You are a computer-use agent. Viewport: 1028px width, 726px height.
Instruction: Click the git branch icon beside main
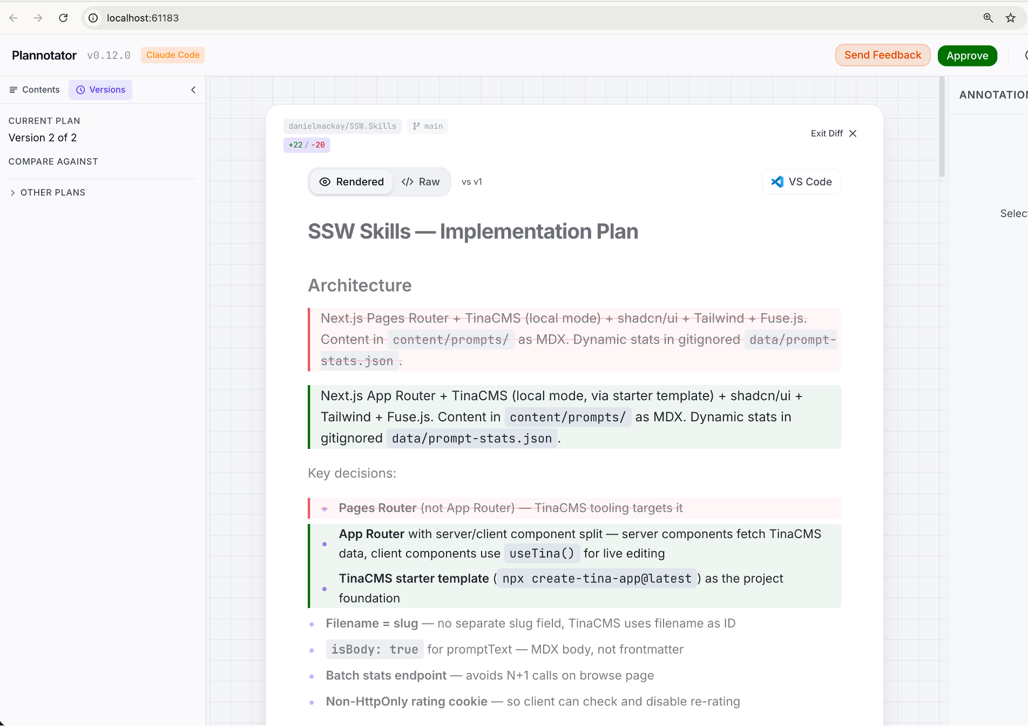(x=416, y=126)
